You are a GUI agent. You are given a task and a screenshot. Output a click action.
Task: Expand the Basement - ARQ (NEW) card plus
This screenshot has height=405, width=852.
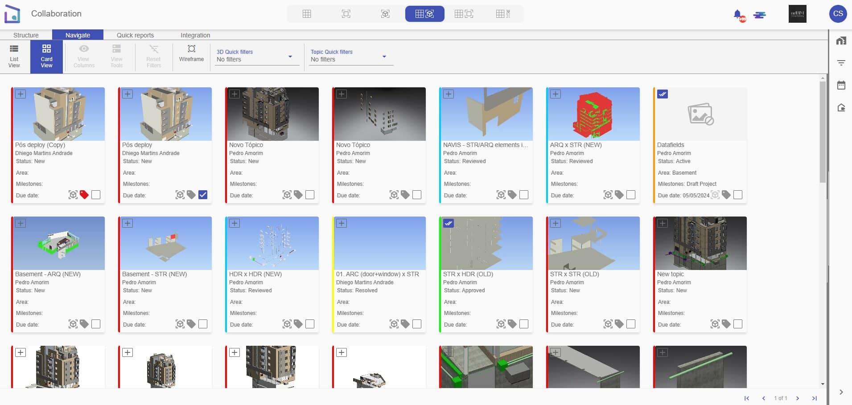[21, 223]
